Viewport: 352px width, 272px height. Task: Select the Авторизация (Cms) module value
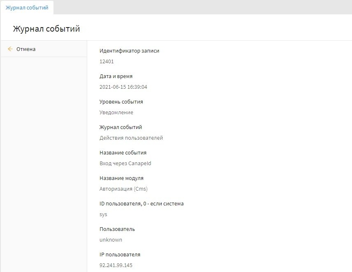[123, 189]
